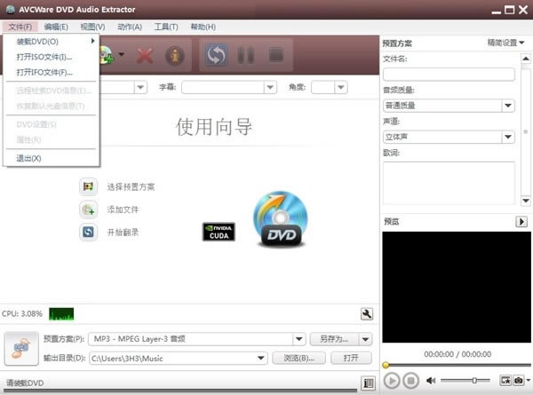This screenshot has width=533, height=395.
Task: Click the 浏览(B)... button
Action: point(298,358)
